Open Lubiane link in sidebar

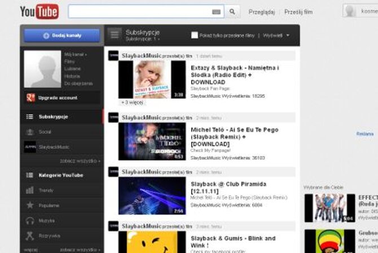click(x=72, y=69)
